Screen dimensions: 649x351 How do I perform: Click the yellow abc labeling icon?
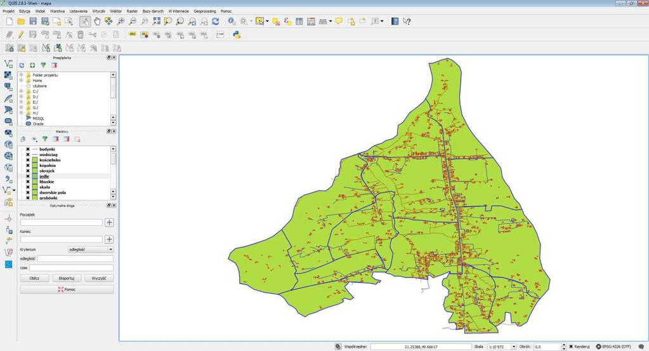pos(133,34)
